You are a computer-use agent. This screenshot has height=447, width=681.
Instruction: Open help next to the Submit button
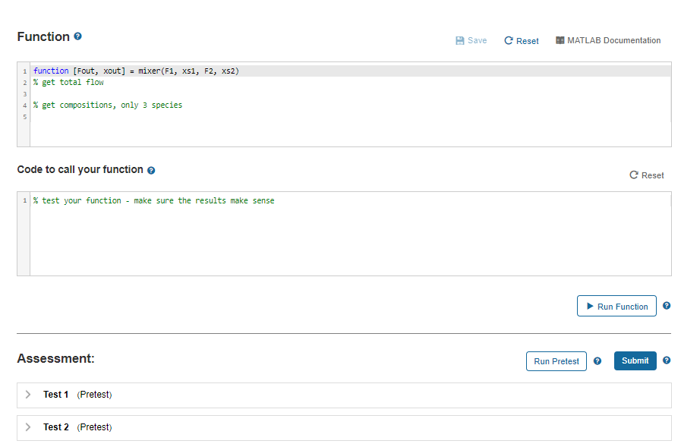click(x=666, y=360)
